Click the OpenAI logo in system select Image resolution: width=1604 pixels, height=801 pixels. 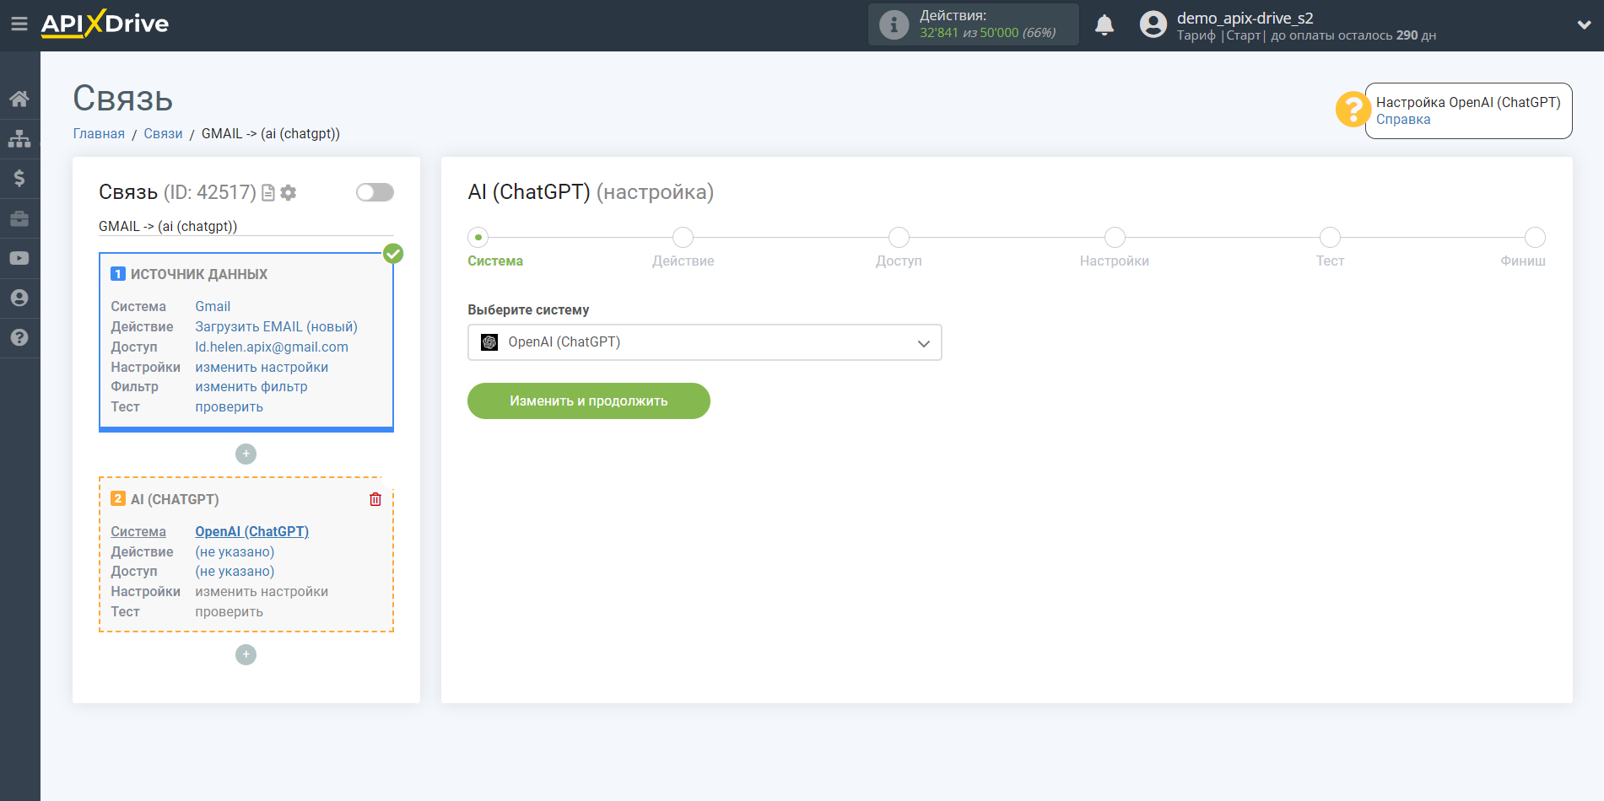tap(489, 342)
